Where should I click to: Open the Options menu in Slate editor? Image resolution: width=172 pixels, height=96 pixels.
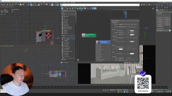pyautogui.click(x=77, y=6)
